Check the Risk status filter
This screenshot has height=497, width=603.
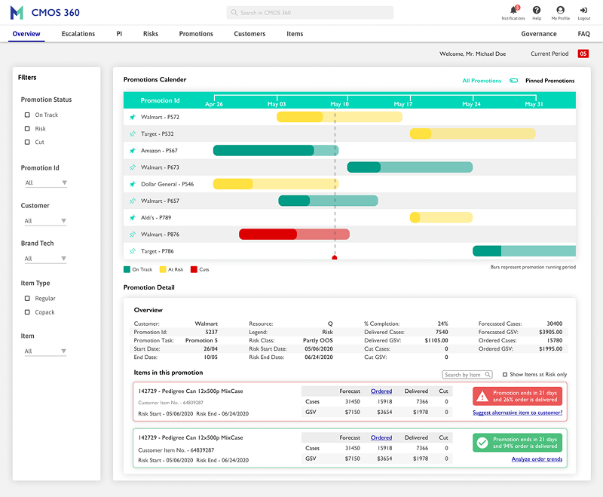pos(27,128)
